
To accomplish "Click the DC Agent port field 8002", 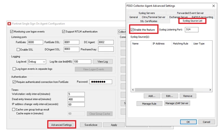I will point(106,42).
